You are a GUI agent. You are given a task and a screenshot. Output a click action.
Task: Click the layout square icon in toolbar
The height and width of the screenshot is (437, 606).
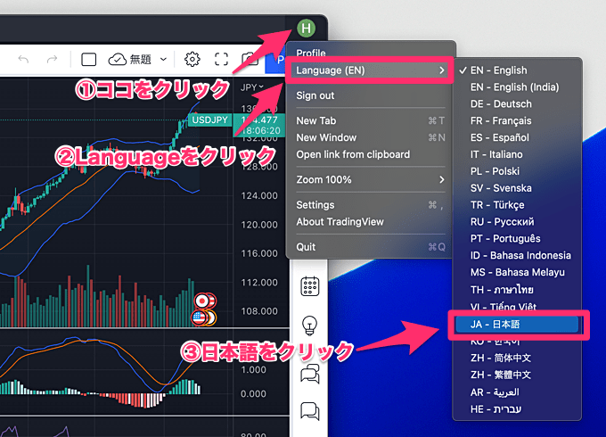click(89, 60)
